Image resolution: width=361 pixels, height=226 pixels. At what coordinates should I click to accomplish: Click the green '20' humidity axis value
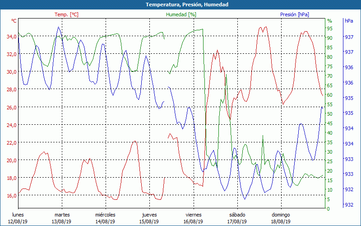coord(330,171)
